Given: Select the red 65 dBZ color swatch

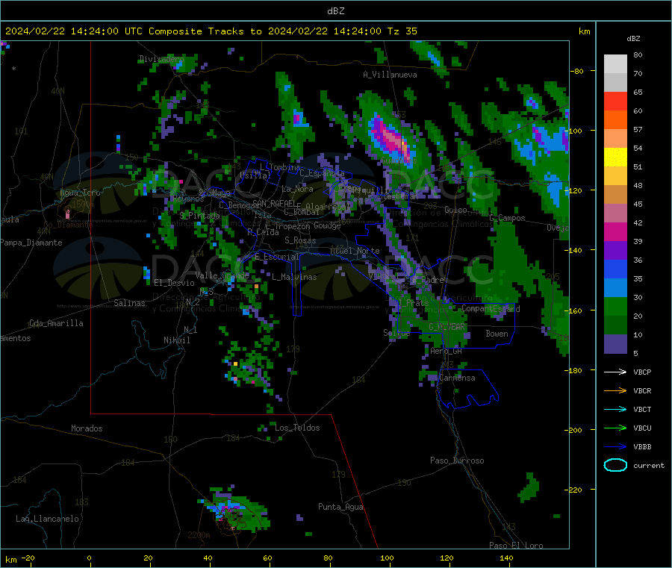Looking at the screenshot, I should [x=615, y=101].
